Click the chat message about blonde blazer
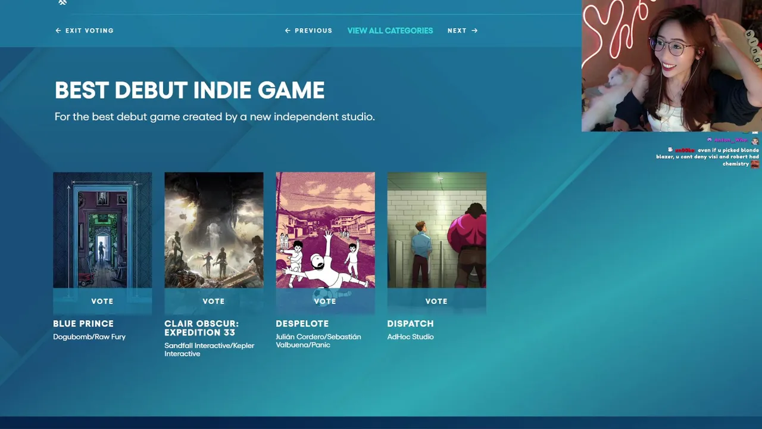The height and width of the screenshot is (429, 762). click(708, 157)
